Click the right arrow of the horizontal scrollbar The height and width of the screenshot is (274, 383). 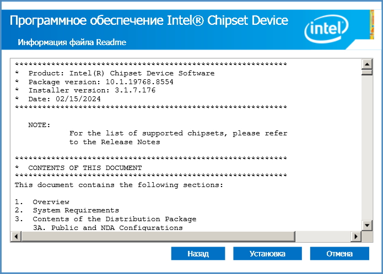(355, 237)
